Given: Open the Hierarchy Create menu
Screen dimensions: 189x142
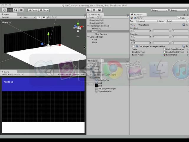Looking at the screenshot, I should [x=92, y=17].
